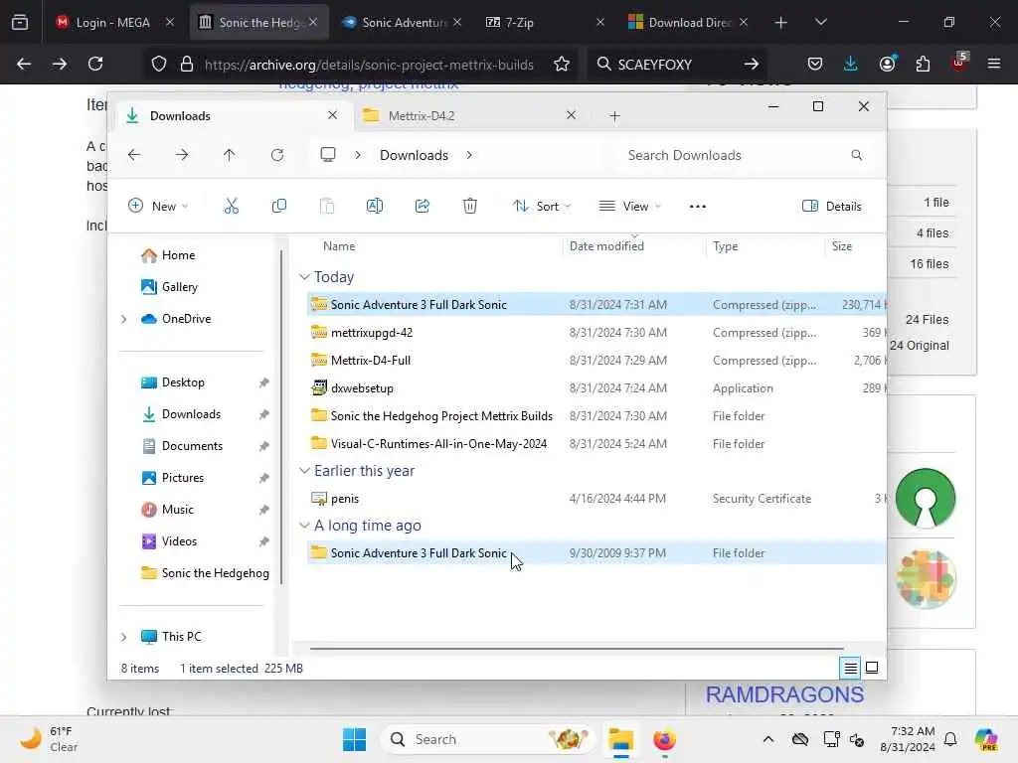Open the View layout dropdown
The image size is (1018, 763).
pos(629,207)
